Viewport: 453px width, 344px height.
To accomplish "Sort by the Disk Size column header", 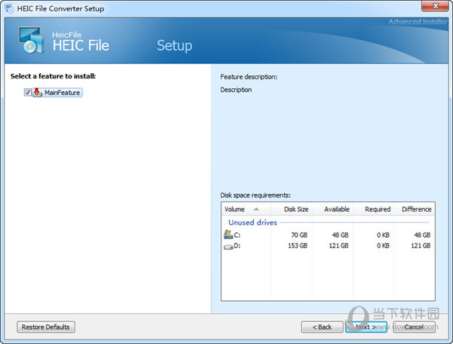I will pos(292,209).
